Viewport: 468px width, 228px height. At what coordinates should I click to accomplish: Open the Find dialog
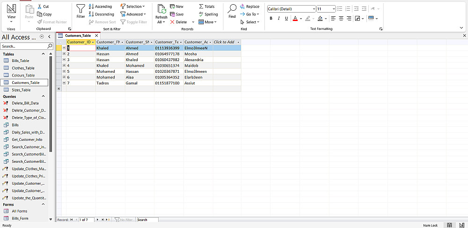(232, 11)
